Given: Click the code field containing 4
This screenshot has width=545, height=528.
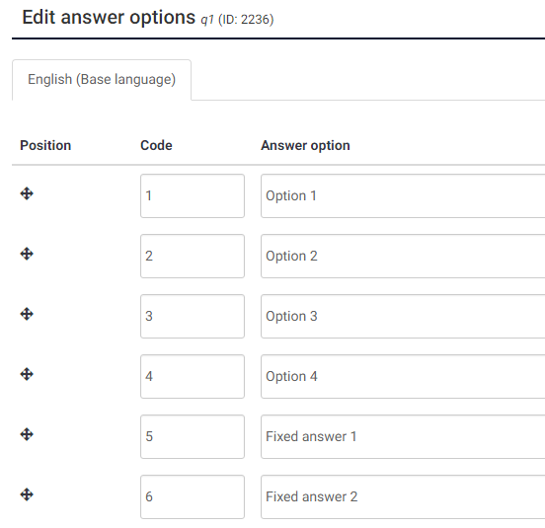Looking at the screenshot, I should [193, 377].
